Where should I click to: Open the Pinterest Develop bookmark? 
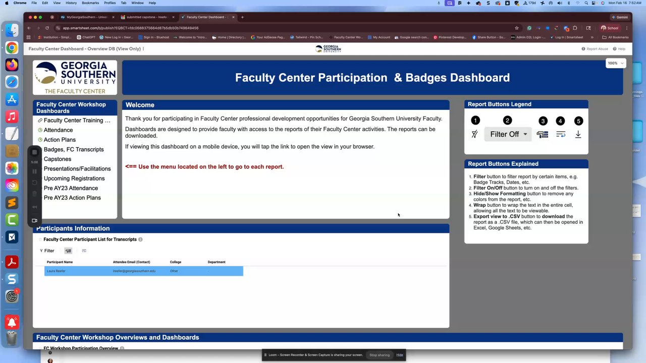(x=450, y=37)
